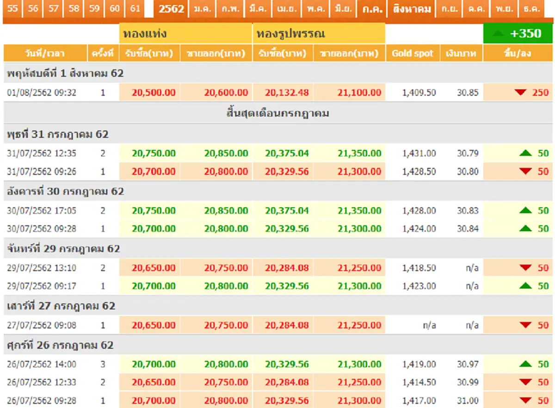Select the date heading พฤหัสบดีที่ 1 สิงหาคม 62
Viewport: 555px width, 408px height.
(65, 73)
